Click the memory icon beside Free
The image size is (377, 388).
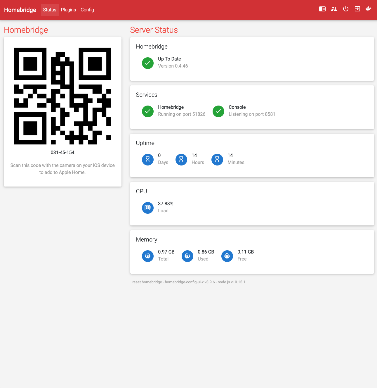click(227, 256)
